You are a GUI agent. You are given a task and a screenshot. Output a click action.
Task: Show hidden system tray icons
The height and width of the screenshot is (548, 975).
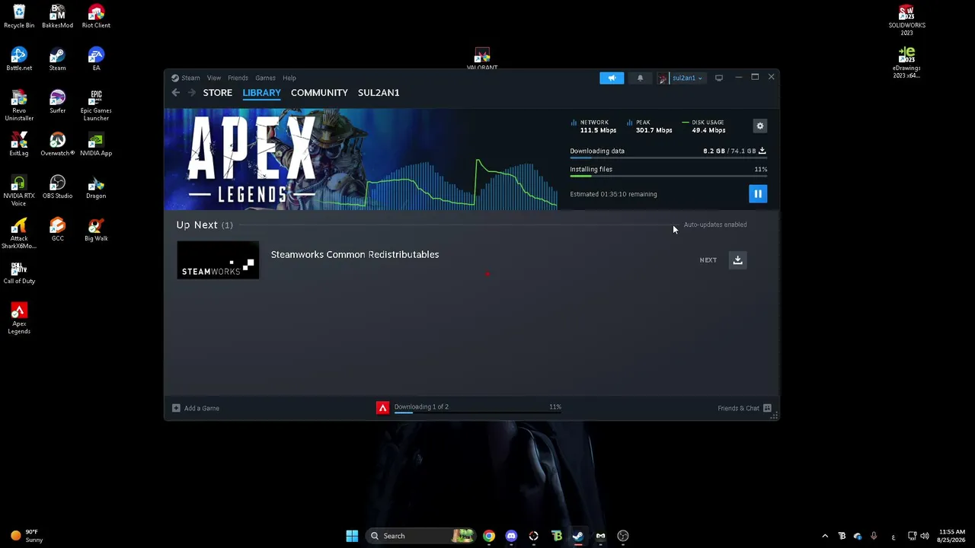[825, 536]
